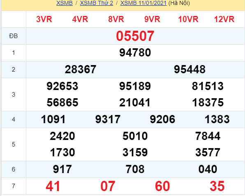Screen dimensions: 245x196
Task: Click the ĐB row label
Action: [14, 36]
